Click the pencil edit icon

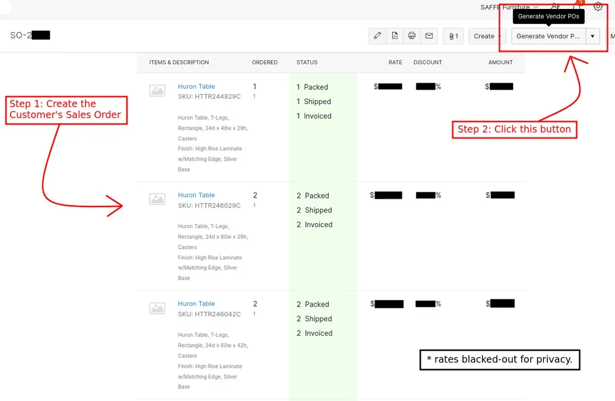click(377, 36)
